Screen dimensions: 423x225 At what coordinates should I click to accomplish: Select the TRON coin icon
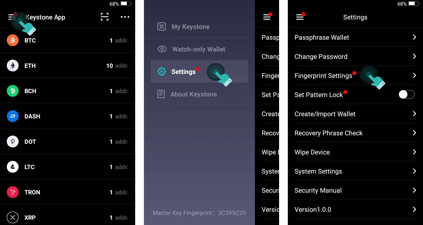pos(12,192)
